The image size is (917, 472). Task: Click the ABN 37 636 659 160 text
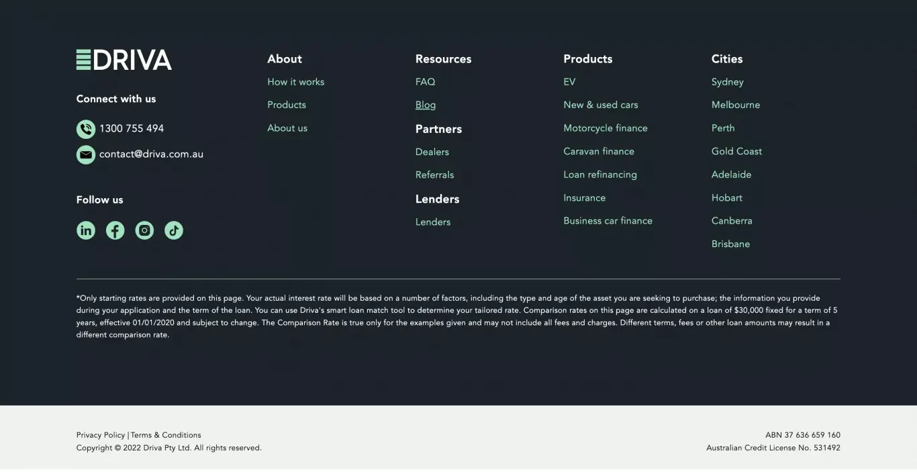pyautogui.click(x=803, y=435)
